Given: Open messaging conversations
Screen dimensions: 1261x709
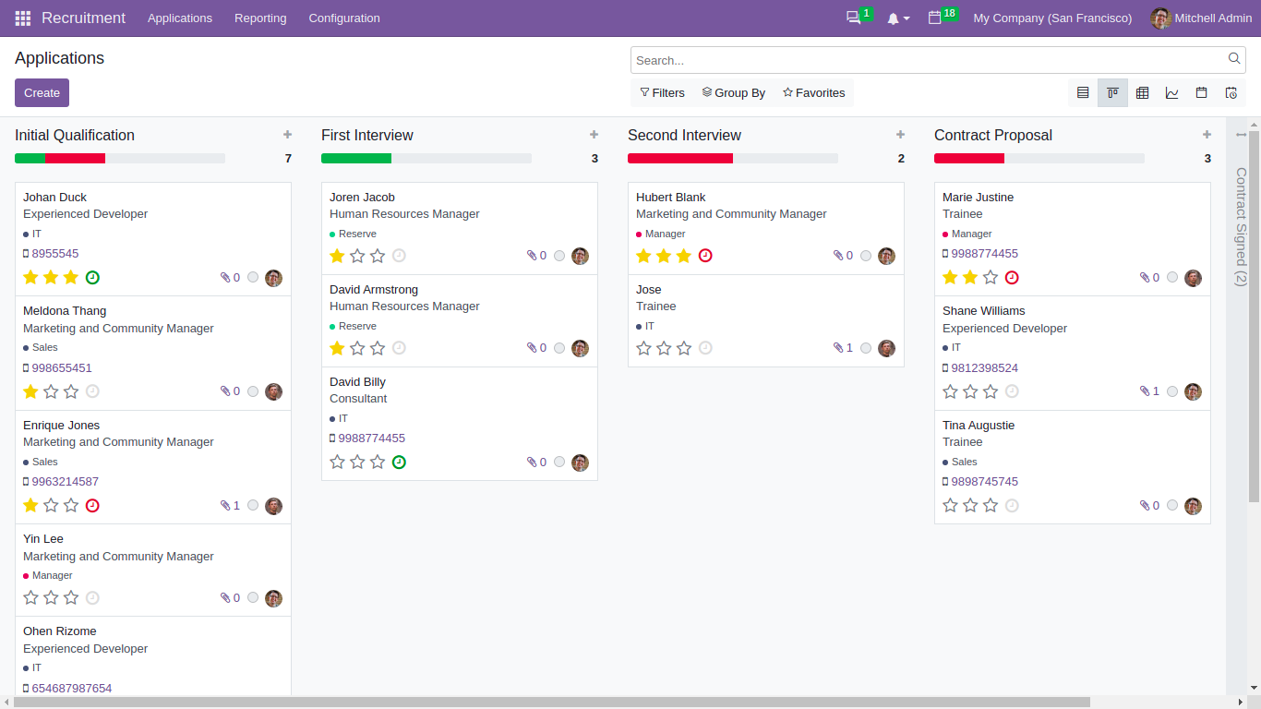Looking at the screenshot, I should (854, 18).
